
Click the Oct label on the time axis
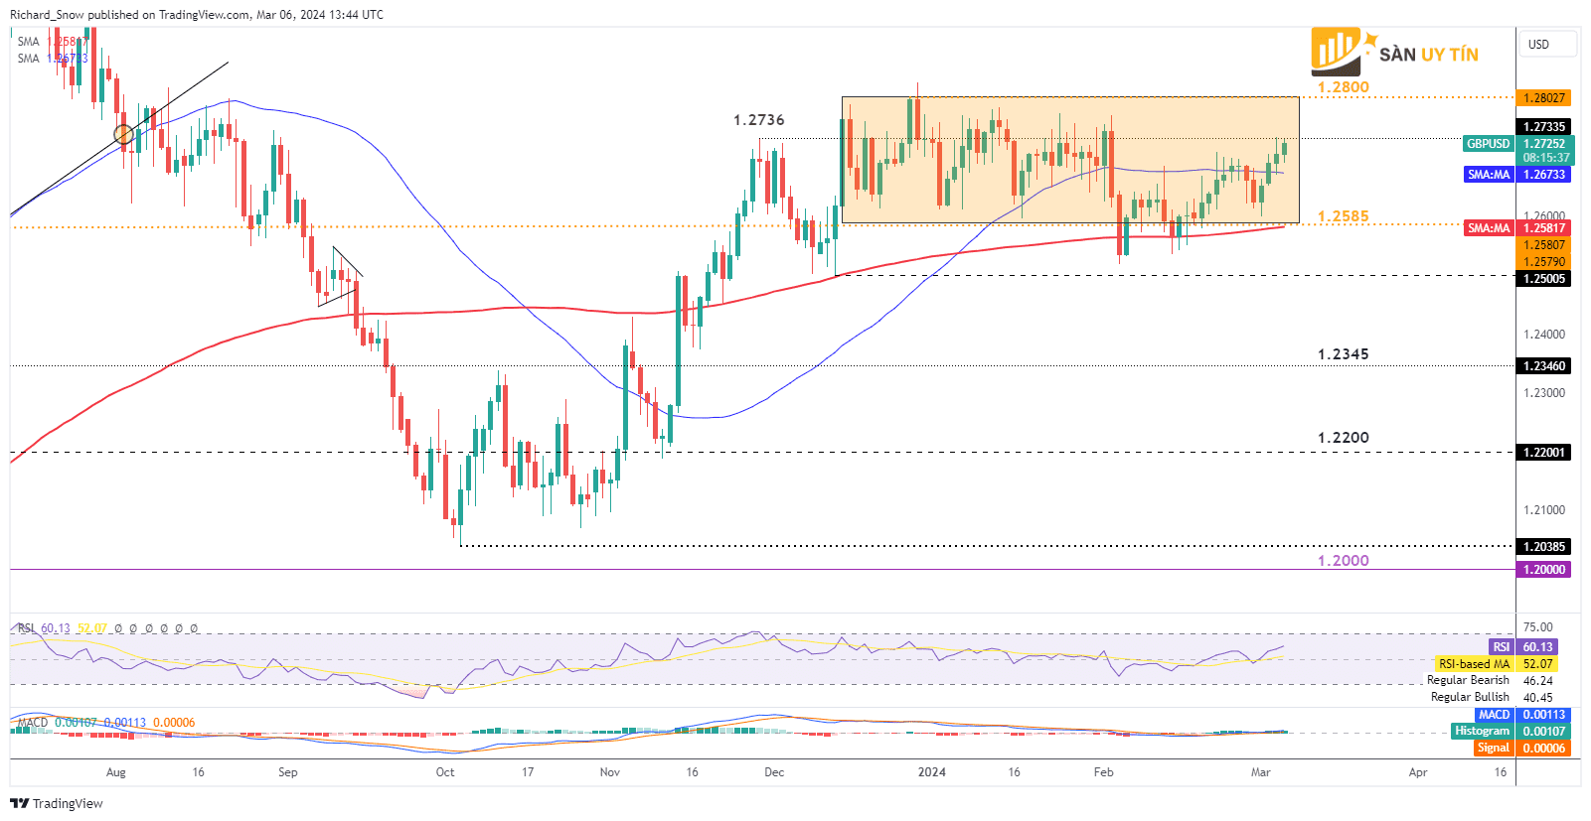pyautogui.click(x=445, y=772)
